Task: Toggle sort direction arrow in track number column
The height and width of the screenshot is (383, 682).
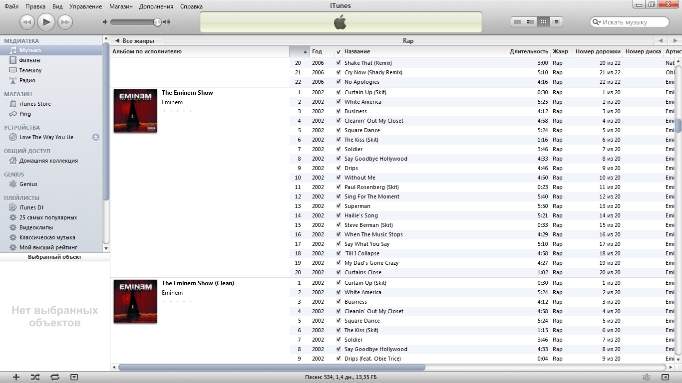Action: pyautogui.click(x=305, y=52)
